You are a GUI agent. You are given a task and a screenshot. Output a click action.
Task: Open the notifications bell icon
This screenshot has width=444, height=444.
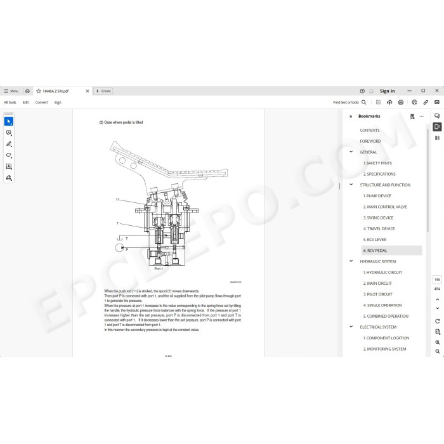click(371, 91)
